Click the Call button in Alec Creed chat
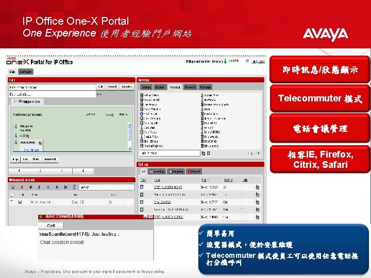Screen dimensions: 371x278 (51, 225)
